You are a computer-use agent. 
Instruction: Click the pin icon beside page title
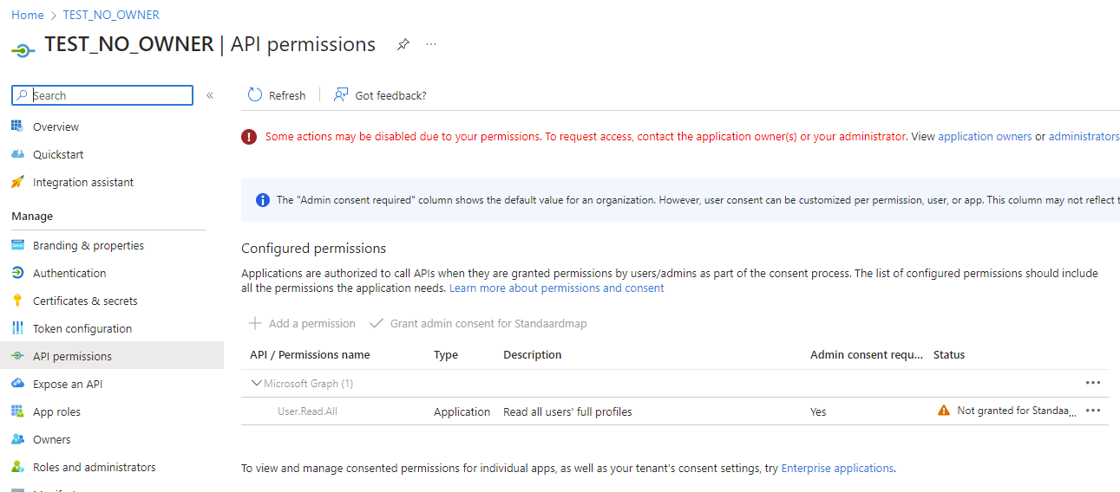pos(403,44)
